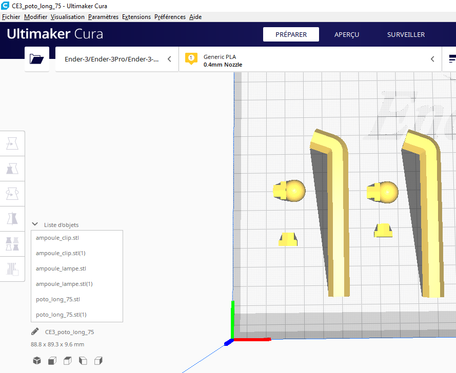Screen dimensions: 456x373
Task: Click the CE3_poto_long_75 job name field
Action: (70, 332)
